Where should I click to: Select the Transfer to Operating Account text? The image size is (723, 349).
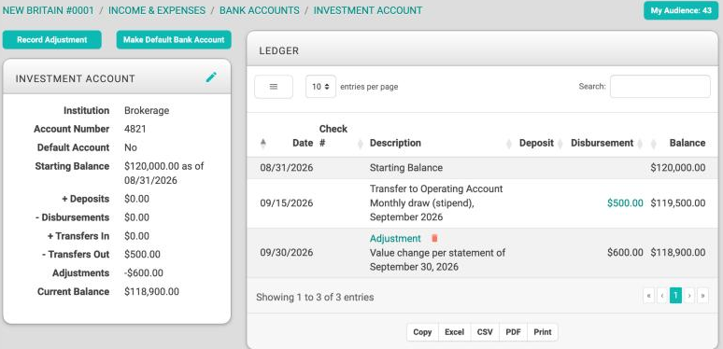(436, 188)
